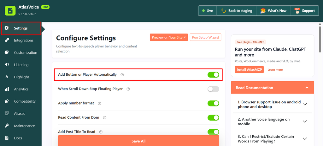The image size is (323, 146).
Task: Click the Live status button
Action: 208,11
